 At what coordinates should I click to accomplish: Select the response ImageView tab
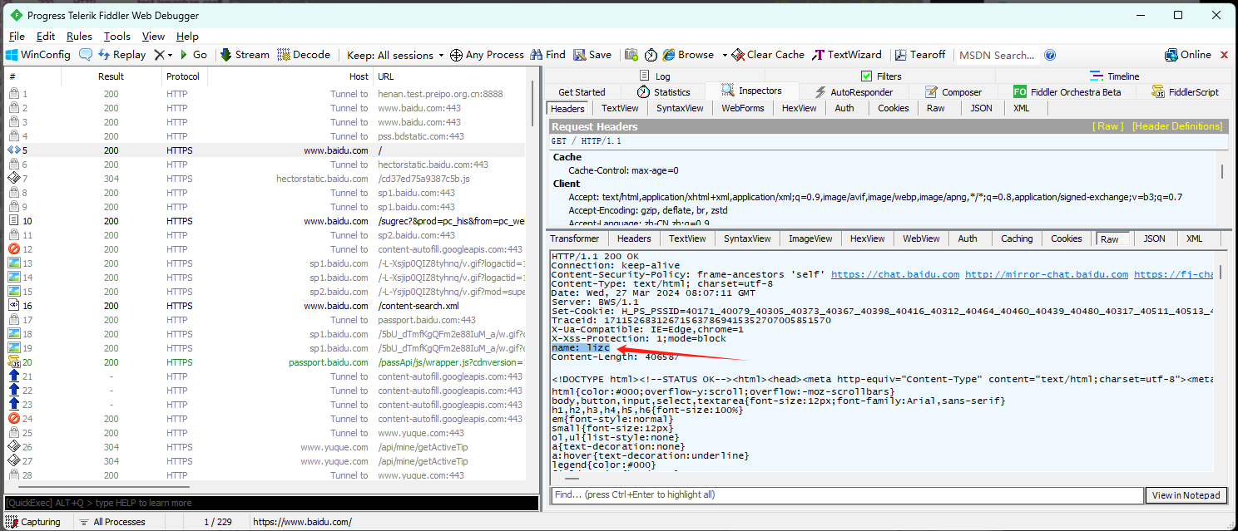(810, 238)
